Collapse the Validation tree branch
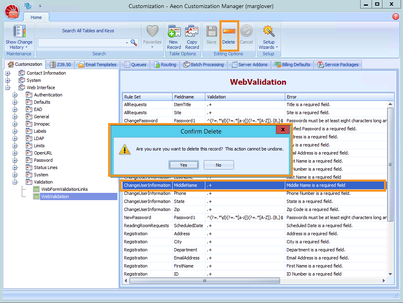Screen dimensions: 403x303 15,182
